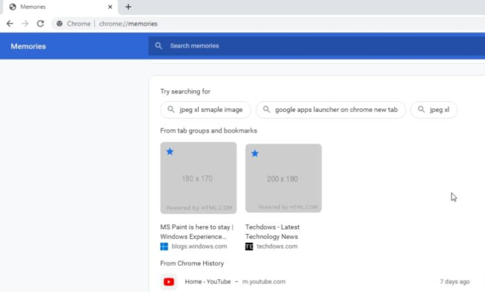485x292 pixels.
Task: Click the magnifier icon in memories search bar
Action: tap(159, 46)
